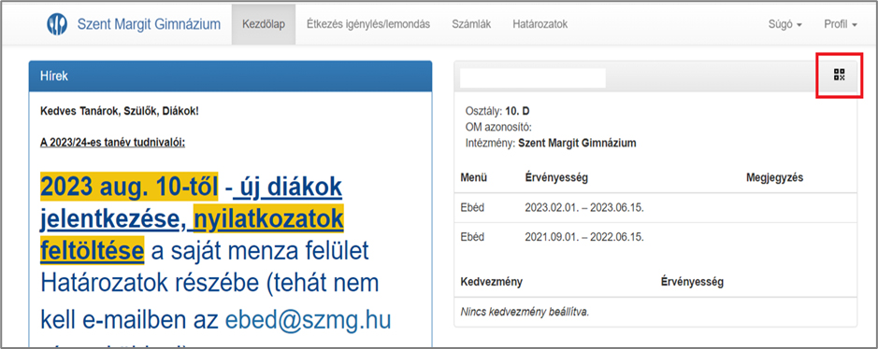Image resolution: width=878 pixels, height=349 pixels.
Task: Expand the Súgó dropdown
Action: click(785, 24)
